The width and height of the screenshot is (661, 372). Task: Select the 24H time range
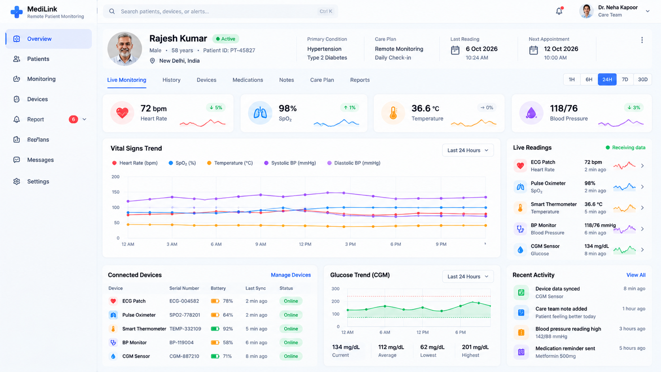[x=607, y=79]
